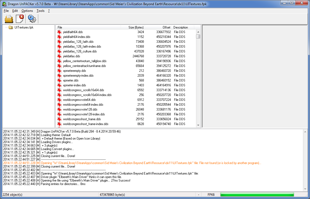Image resolution: width=310 pixels, height=199 pixels.
Task: Click the file list scroll-up arrow
Action: coord(198,32)
